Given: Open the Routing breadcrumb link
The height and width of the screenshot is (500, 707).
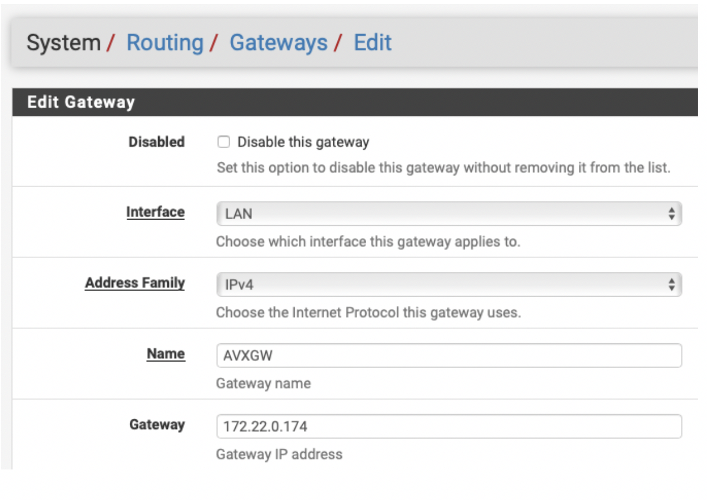Looking at the screenshot, I should click(165, 43).
